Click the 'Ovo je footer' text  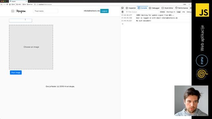pyautogui.click(x=60, y=87)
